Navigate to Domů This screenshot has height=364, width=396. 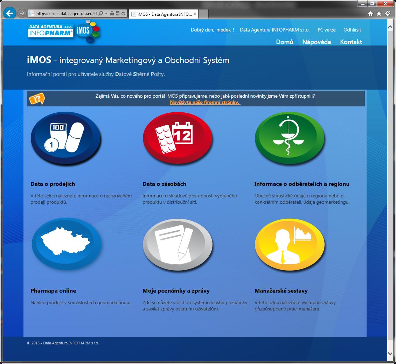285,42
